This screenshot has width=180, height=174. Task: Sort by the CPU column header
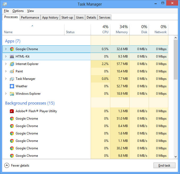(100, 30)
